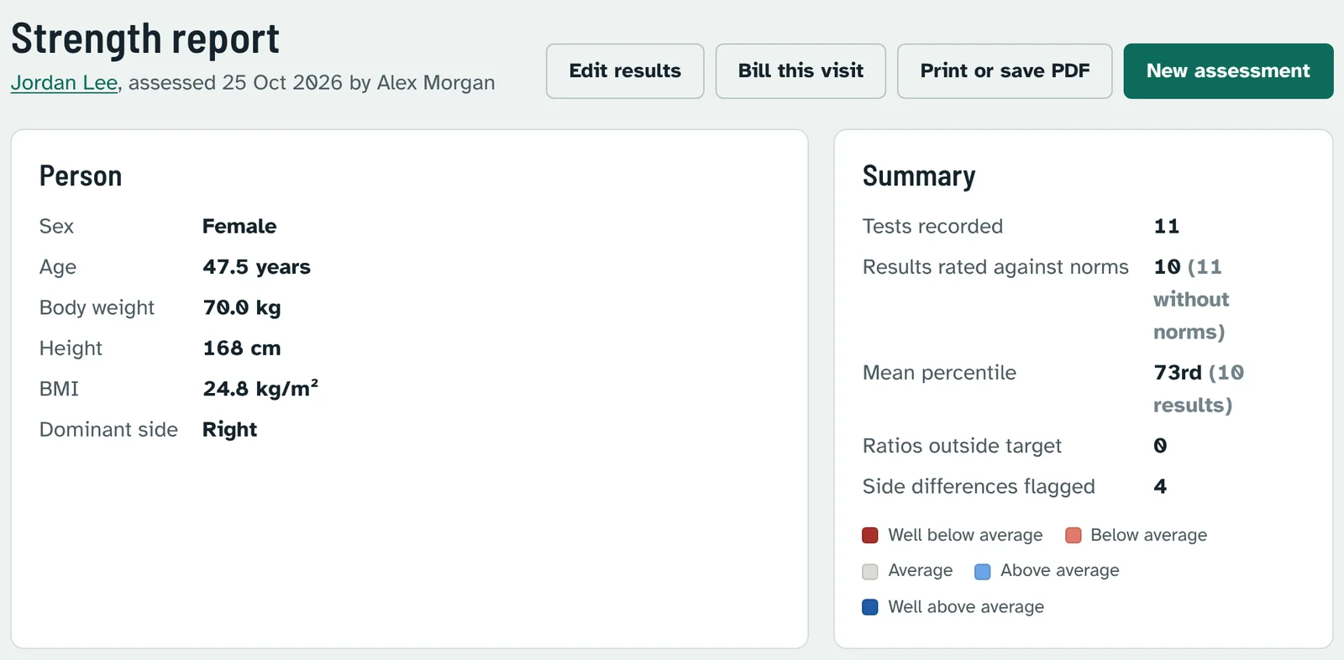The height and width of the screenshot is (660, 1344).
Task: Select the Average legend swatch
Action: click(870, 571)
